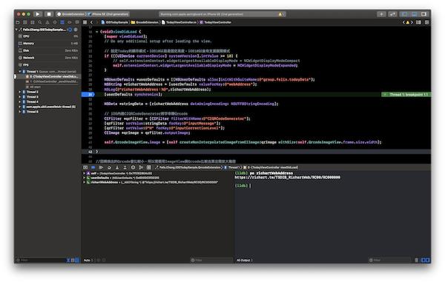445x282 pixels.
Task: Click the Run (play) button
Action: (x=38, y=14)
